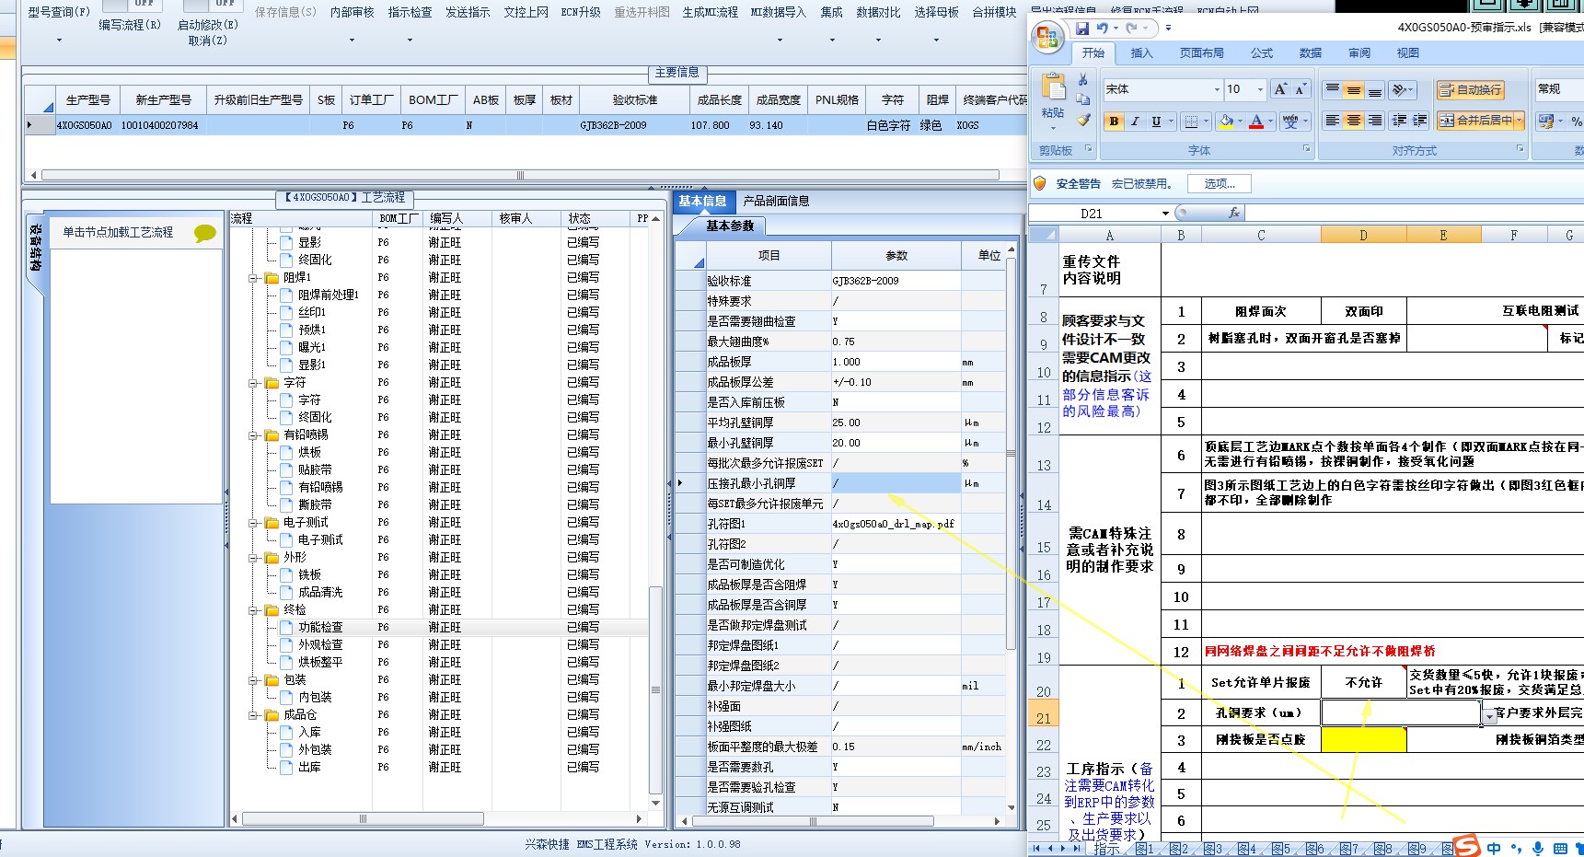This screenshot has width=1584, height=857.
Task: Click the 选项... security warning button
Action: (x=1220, y=184)
